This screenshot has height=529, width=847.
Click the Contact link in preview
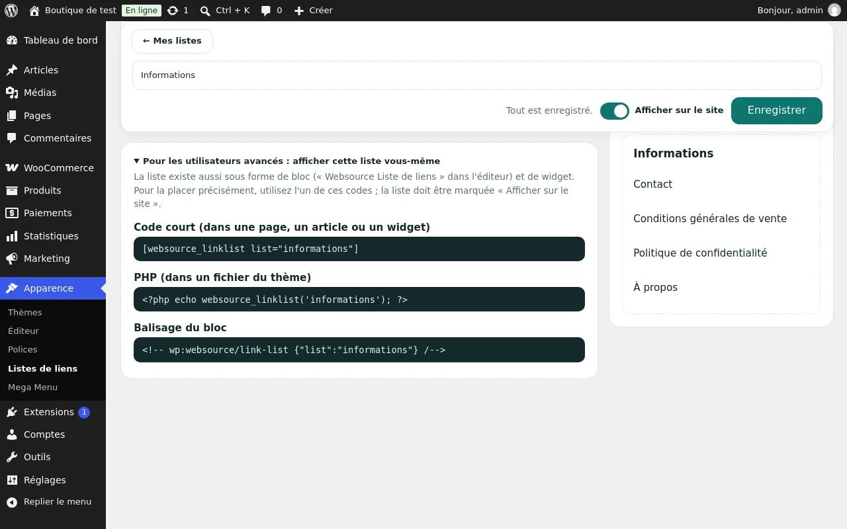652,184
